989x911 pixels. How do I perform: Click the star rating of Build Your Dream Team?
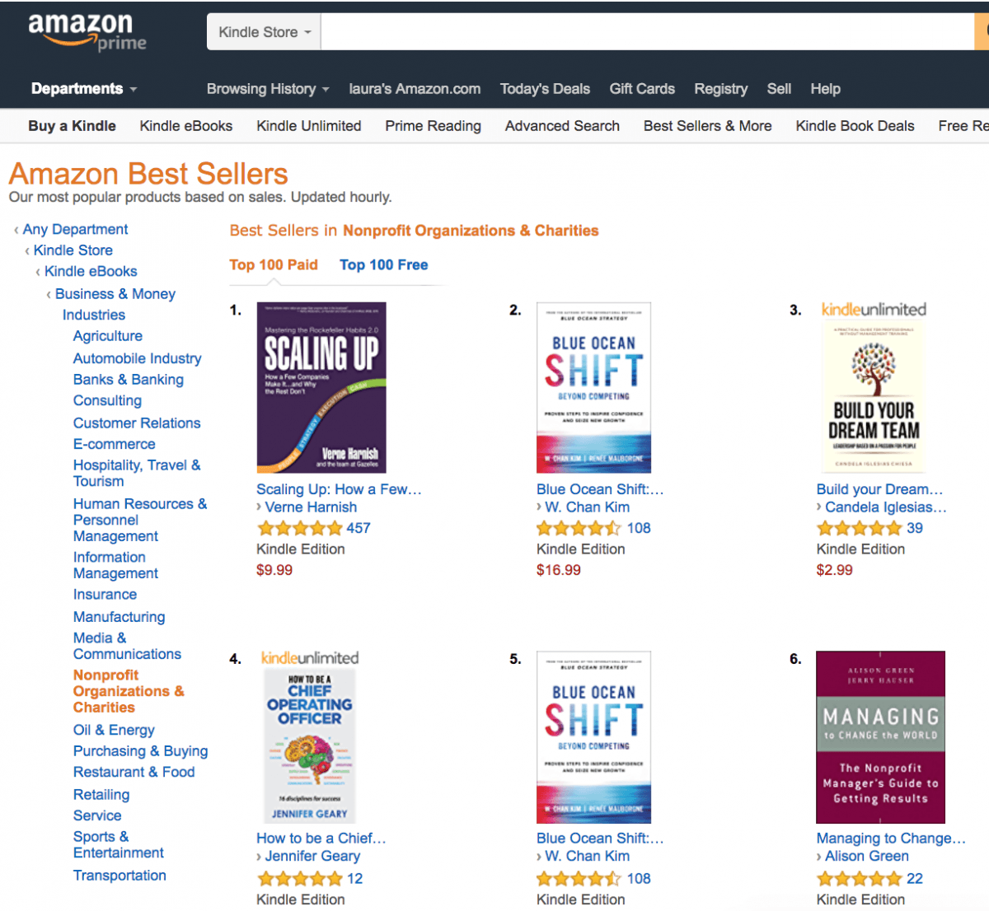(861, 528)
